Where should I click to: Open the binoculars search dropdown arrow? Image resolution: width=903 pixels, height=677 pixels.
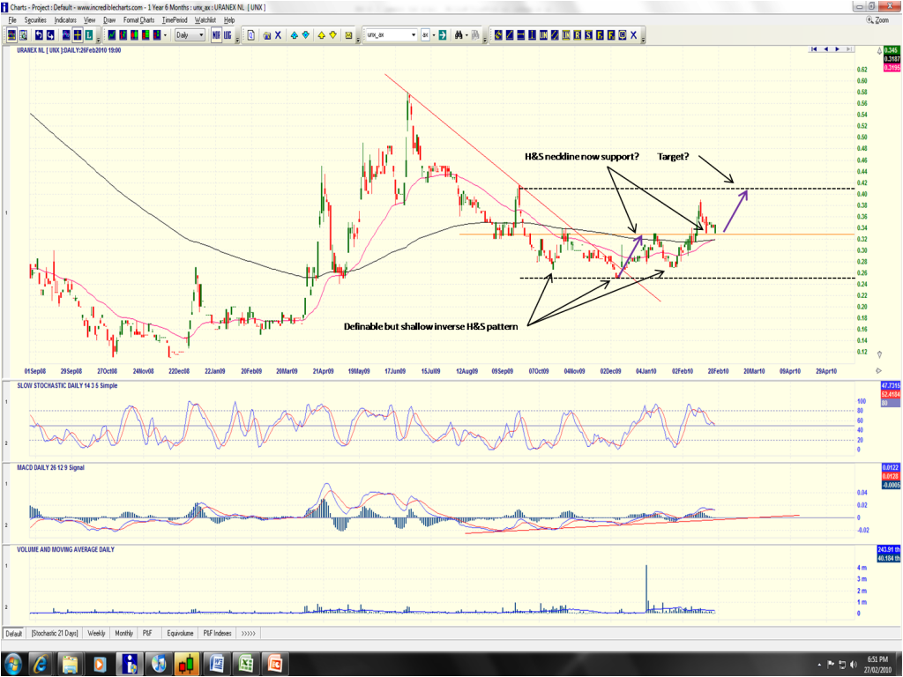(x=466, y=35)
